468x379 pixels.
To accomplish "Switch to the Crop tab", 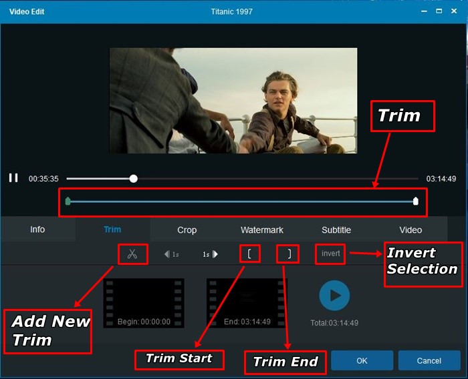I will pos(187,230).
